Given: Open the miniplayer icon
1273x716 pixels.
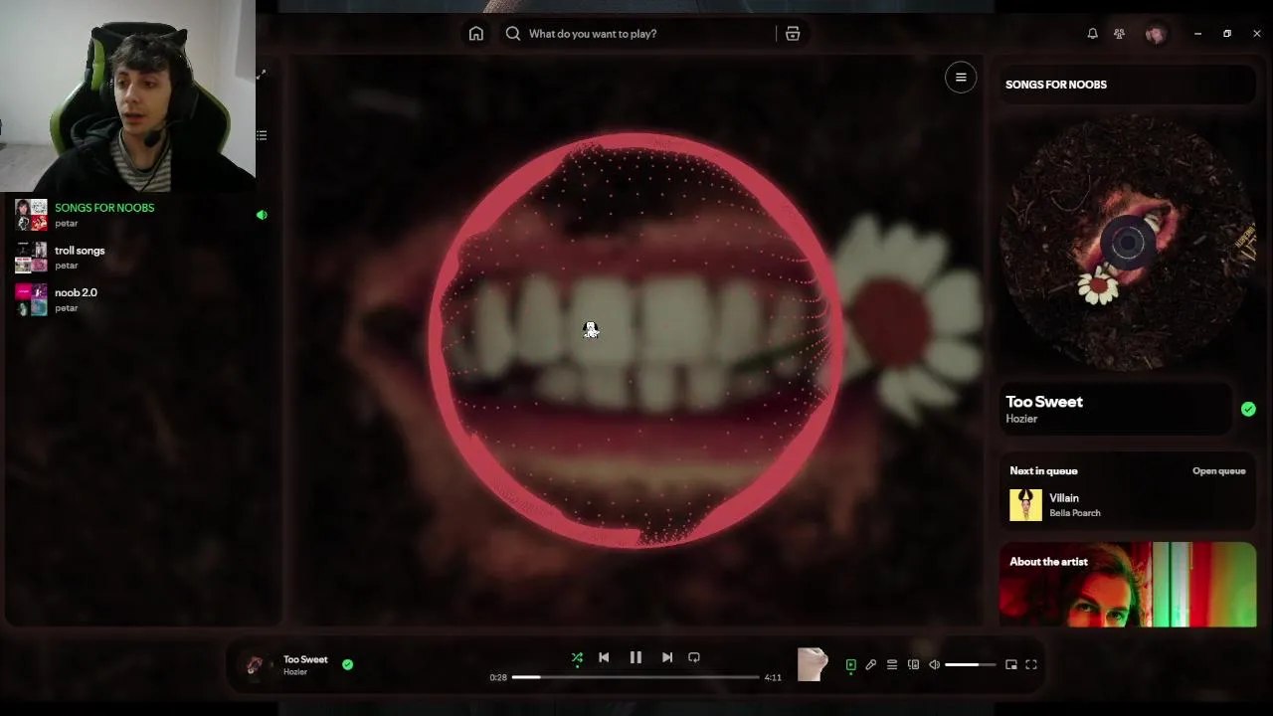Looking at the screenshot, I should click(x=1011, y=665).
